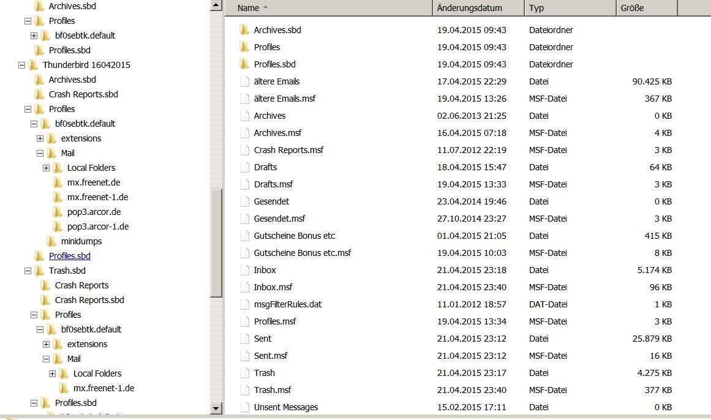Collapse Profiles node inside Trash.sbd branch
Viewport: 711px width, 420px height.
pyautogui.click(x=34, y=315)
